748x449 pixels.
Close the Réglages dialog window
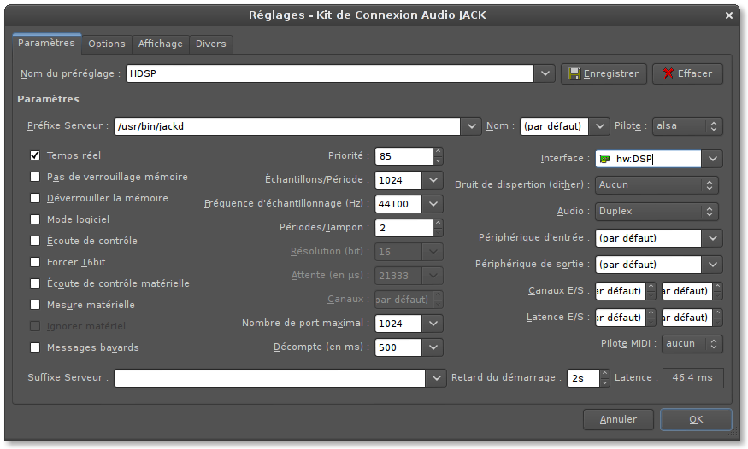(728, 15)
